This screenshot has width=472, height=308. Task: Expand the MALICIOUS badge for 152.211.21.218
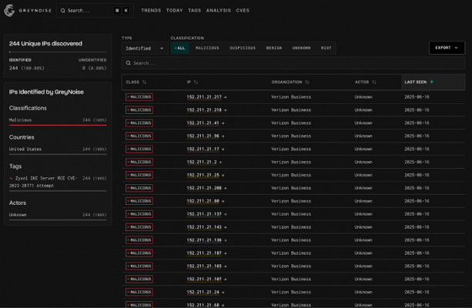(x=139, y=110)
